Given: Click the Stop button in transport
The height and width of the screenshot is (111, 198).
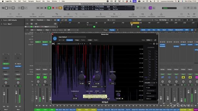Looking at the screenshot, I should (x=45, y=8).
